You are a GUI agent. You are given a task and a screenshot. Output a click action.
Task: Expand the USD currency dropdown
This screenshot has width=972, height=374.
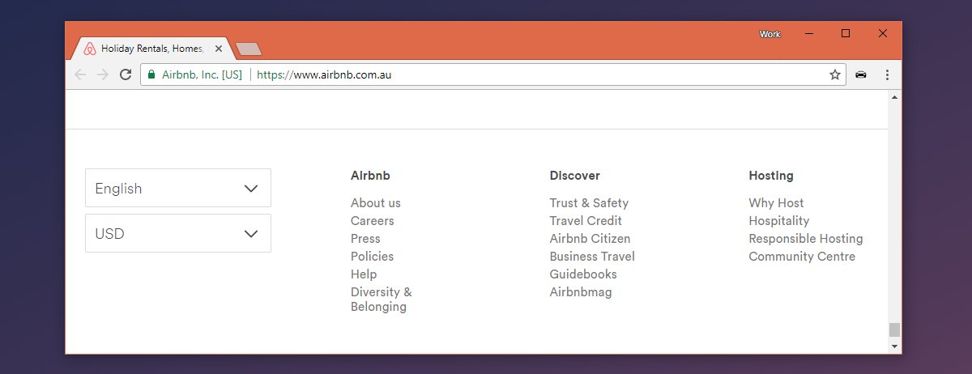pyautogui.click(x=178, y=233)
